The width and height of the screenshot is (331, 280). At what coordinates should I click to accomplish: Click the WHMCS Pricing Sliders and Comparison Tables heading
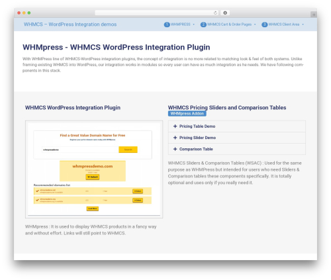click(x=227, y=108)
